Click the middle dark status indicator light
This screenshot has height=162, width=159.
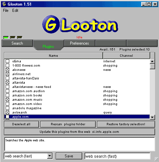13,37
